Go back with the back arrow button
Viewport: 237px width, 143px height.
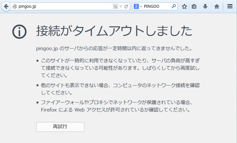(x=6, y=6)
